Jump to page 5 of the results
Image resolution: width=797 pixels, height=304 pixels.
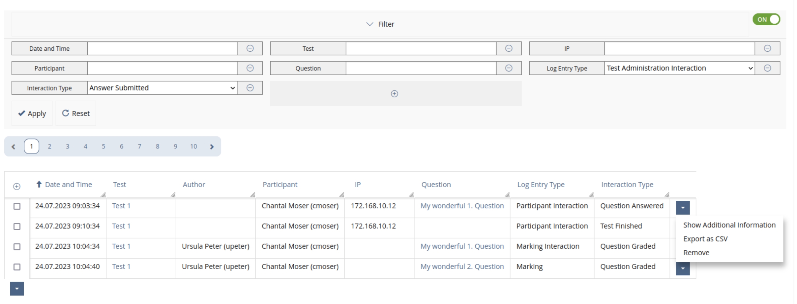[103, 146]
